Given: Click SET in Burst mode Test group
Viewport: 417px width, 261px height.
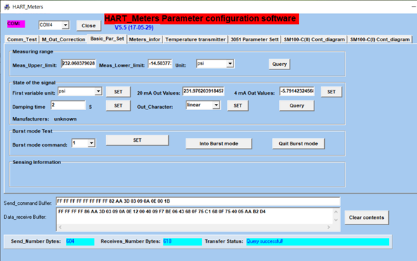Looking at the screenshot, I should [x=137, y=140].
